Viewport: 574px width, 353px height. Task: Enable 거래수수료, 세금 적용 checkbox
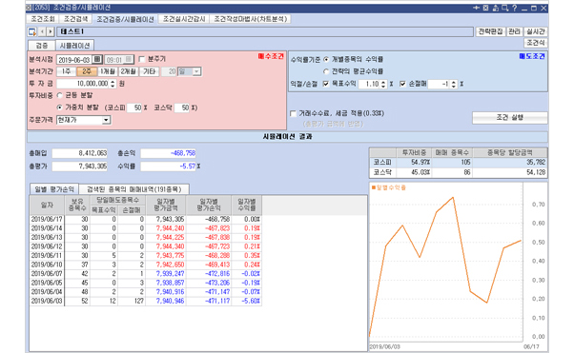tap(294, 113)
